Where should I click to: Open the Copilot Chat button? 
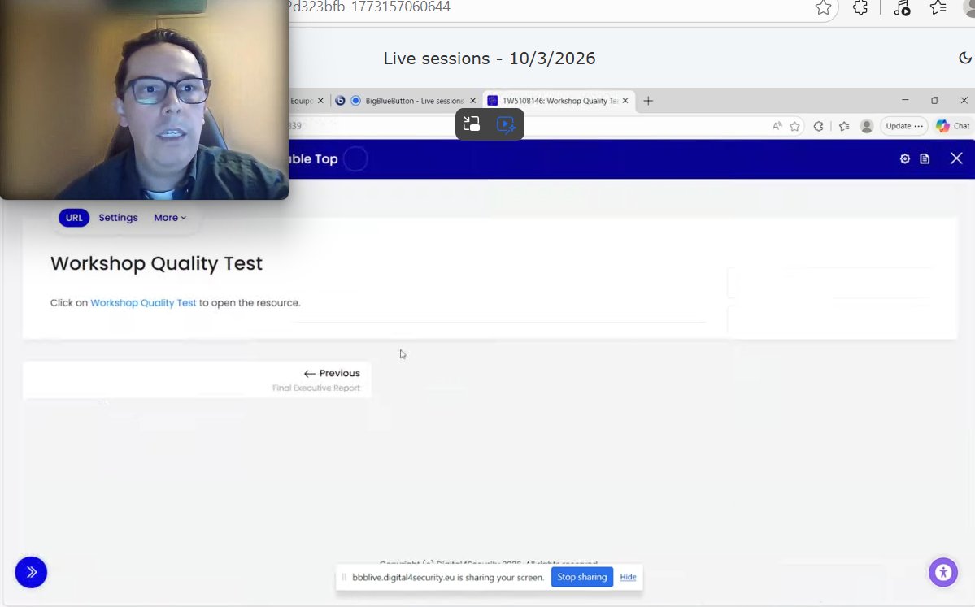pos(953,126)
